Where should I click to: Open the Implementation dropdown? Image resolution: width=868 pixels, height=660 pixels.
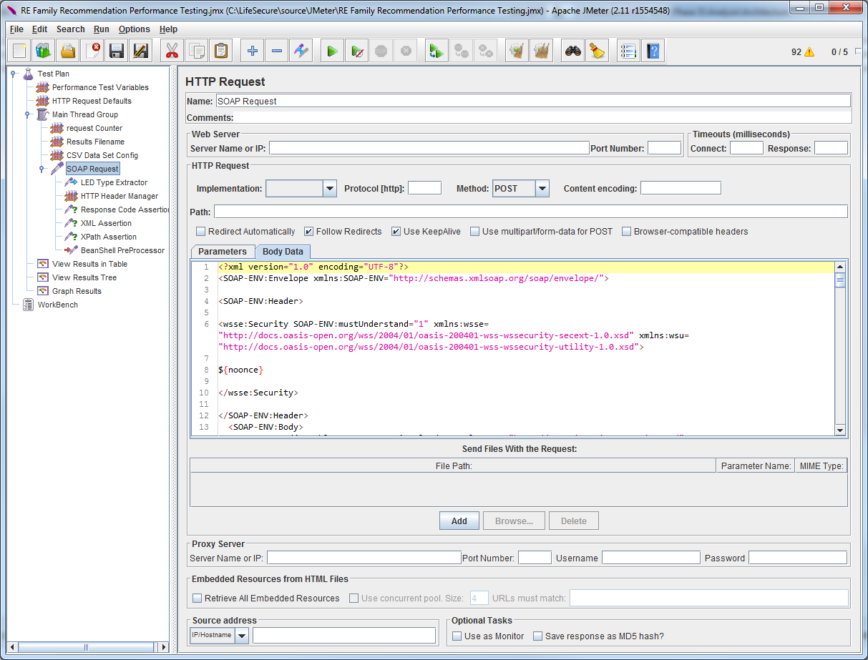pos(328,188)
